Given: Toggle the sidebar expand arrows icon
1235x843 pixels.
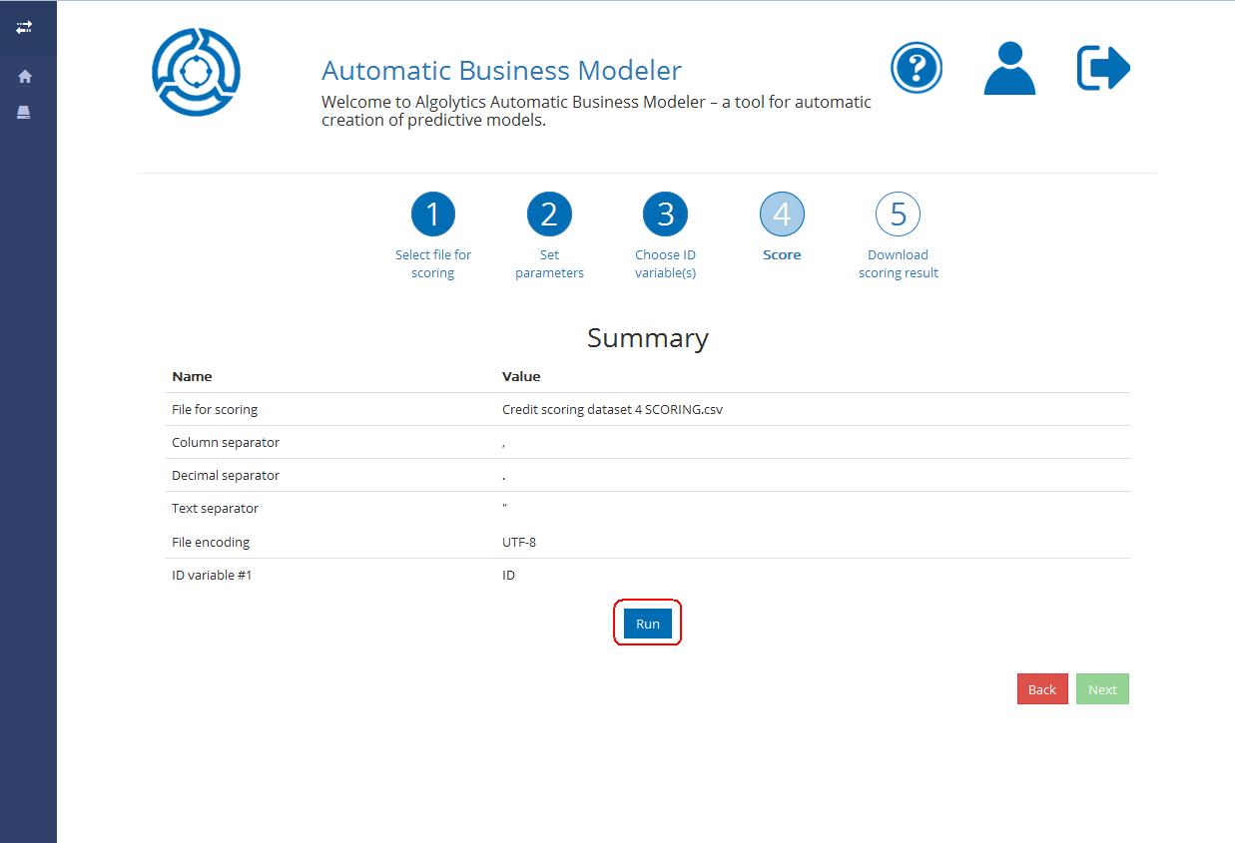Looking at the screenshot, I should pyautogui.click(x=24, y=28).
